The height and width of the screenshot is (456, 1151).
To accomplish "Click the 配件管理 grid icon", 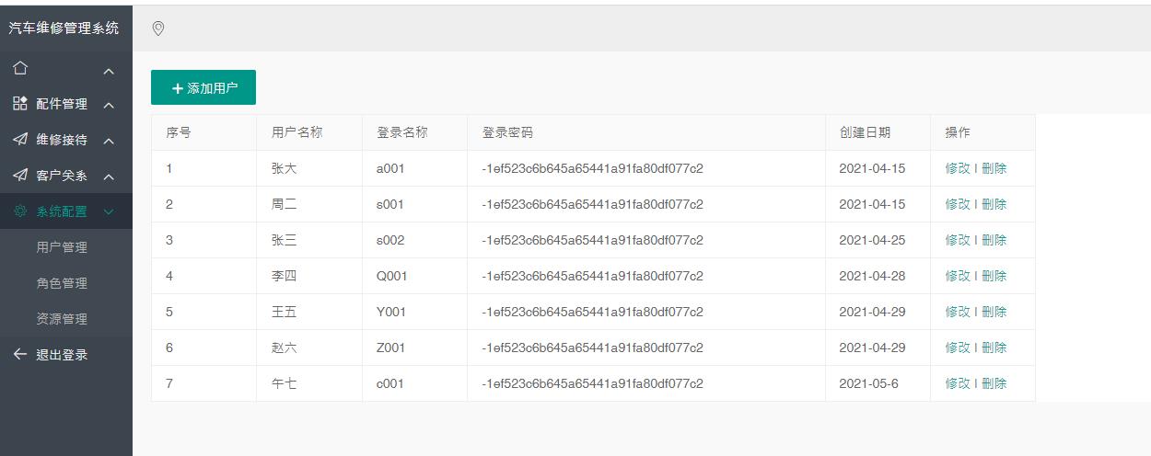I will click(20, 104).
